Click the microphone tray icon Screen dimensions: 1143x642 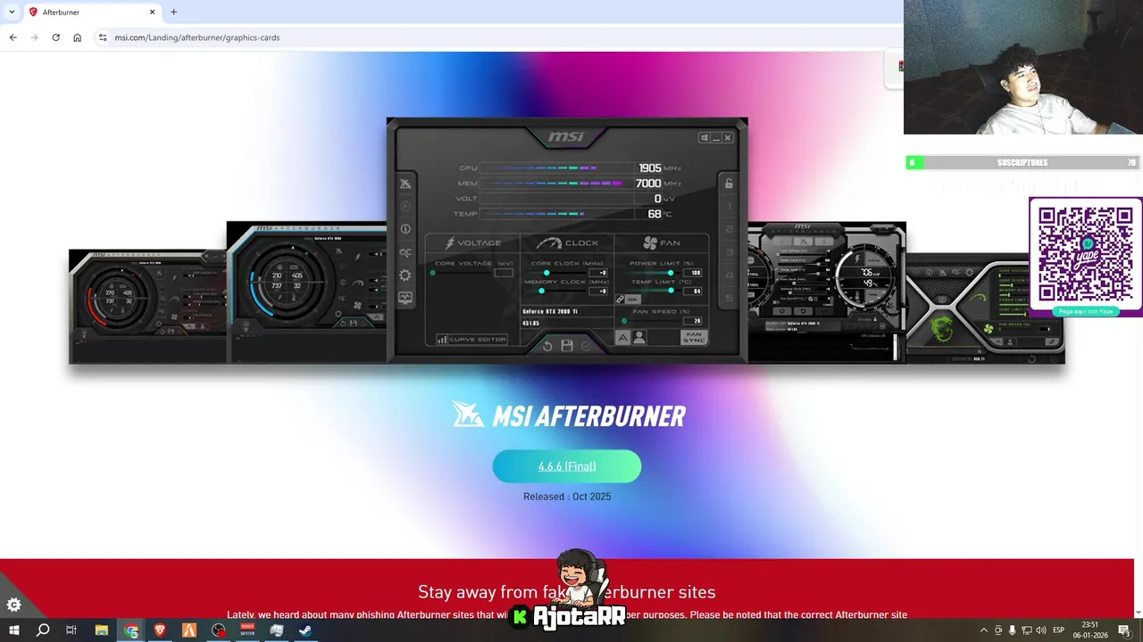[1012, 630]
